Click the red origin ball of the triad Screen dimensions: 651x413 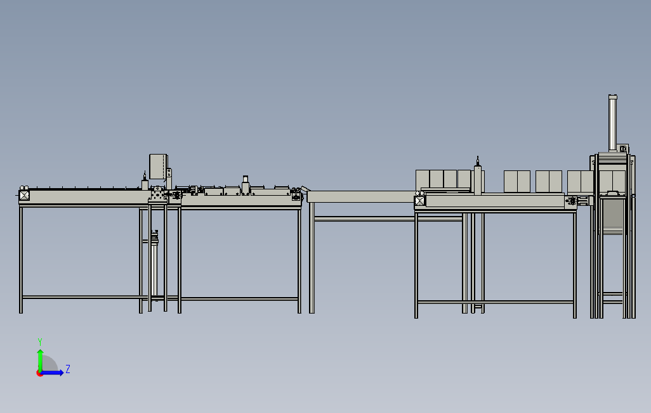tap(39, 374)
